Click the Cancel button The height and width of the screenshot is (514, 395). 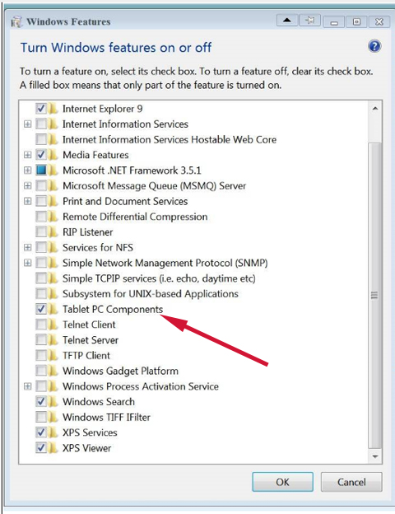(x=351, y=482)
